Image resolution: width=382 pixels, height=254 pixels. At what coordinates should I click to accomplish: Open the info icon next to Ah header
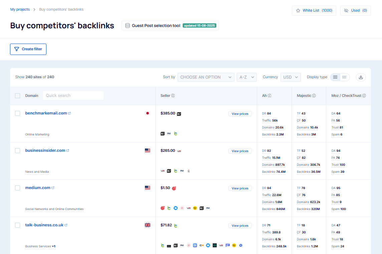(x=269, y=96)
